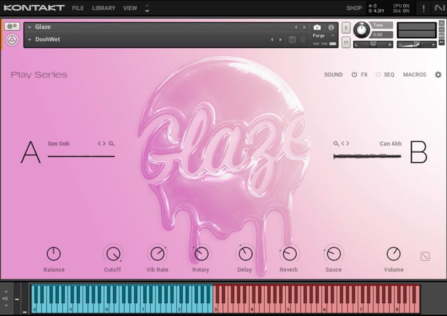Click layer B waveform display
This screenshot has height=316, width=447.
(367, 156)
